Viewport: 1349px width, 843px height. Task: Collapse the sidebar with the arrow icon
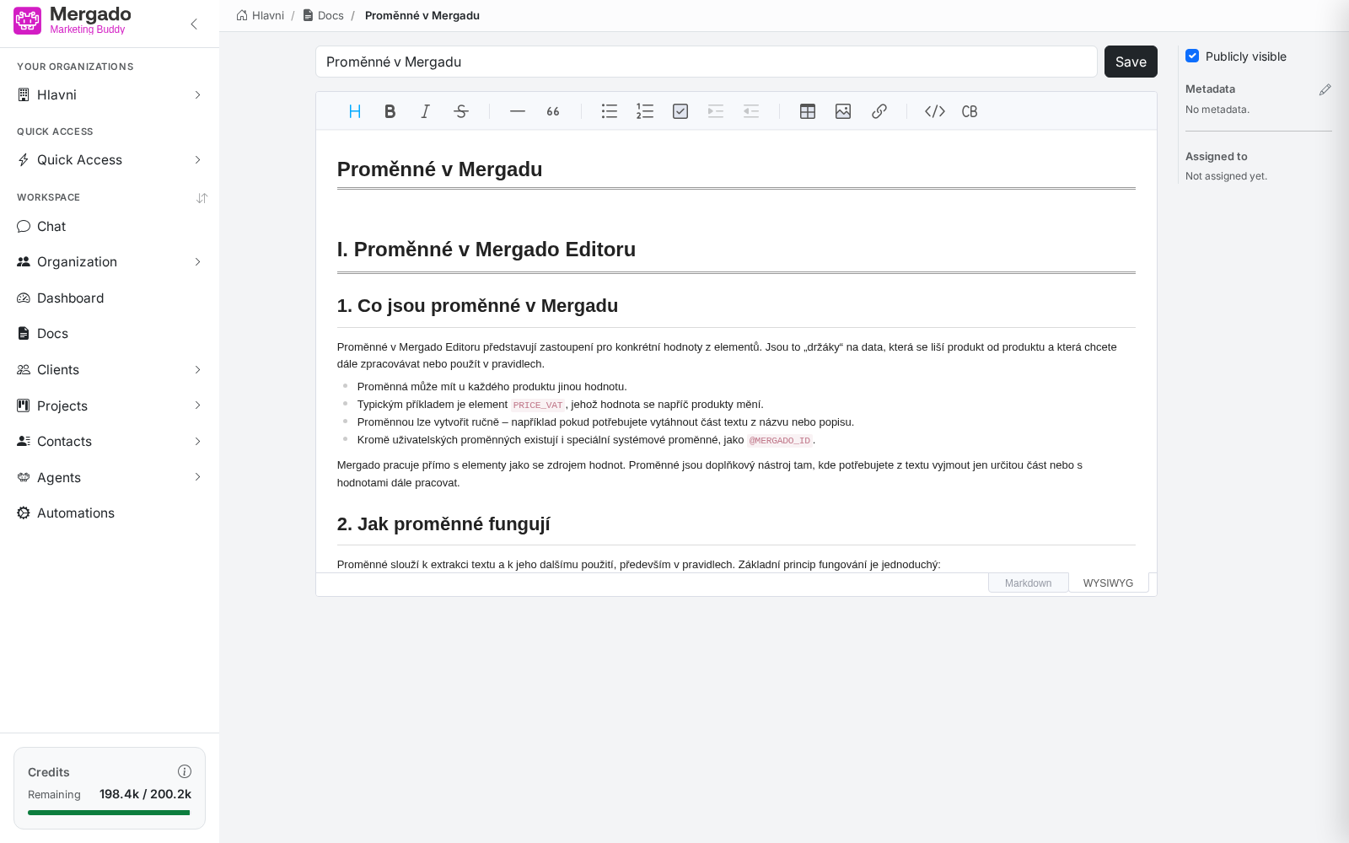194,24
